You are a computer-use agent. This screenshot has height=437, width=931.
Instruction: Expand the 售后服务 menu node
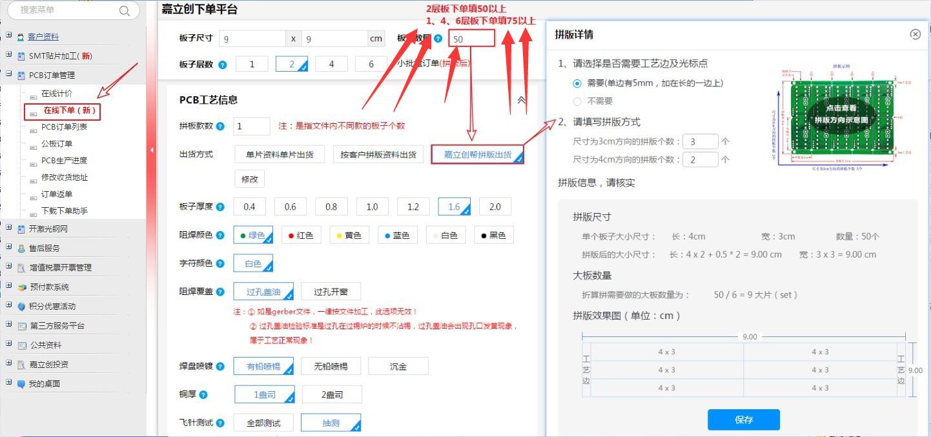(8, 247)
